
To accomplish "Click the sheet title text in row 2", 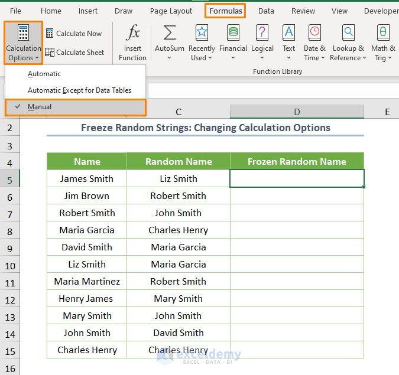I will pyautogui.click(x=206, y=128).
